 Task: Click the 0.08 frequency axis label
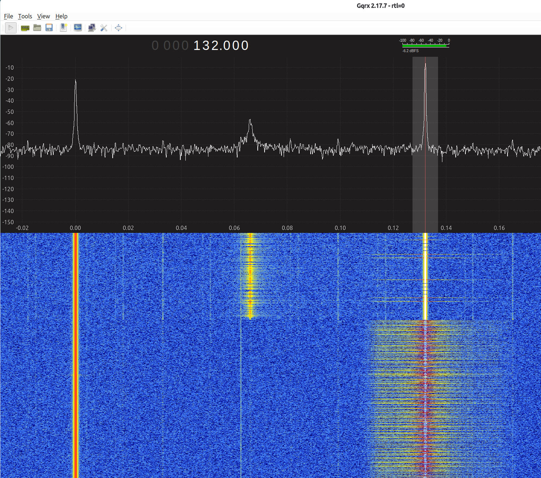(x=287, y=228)
